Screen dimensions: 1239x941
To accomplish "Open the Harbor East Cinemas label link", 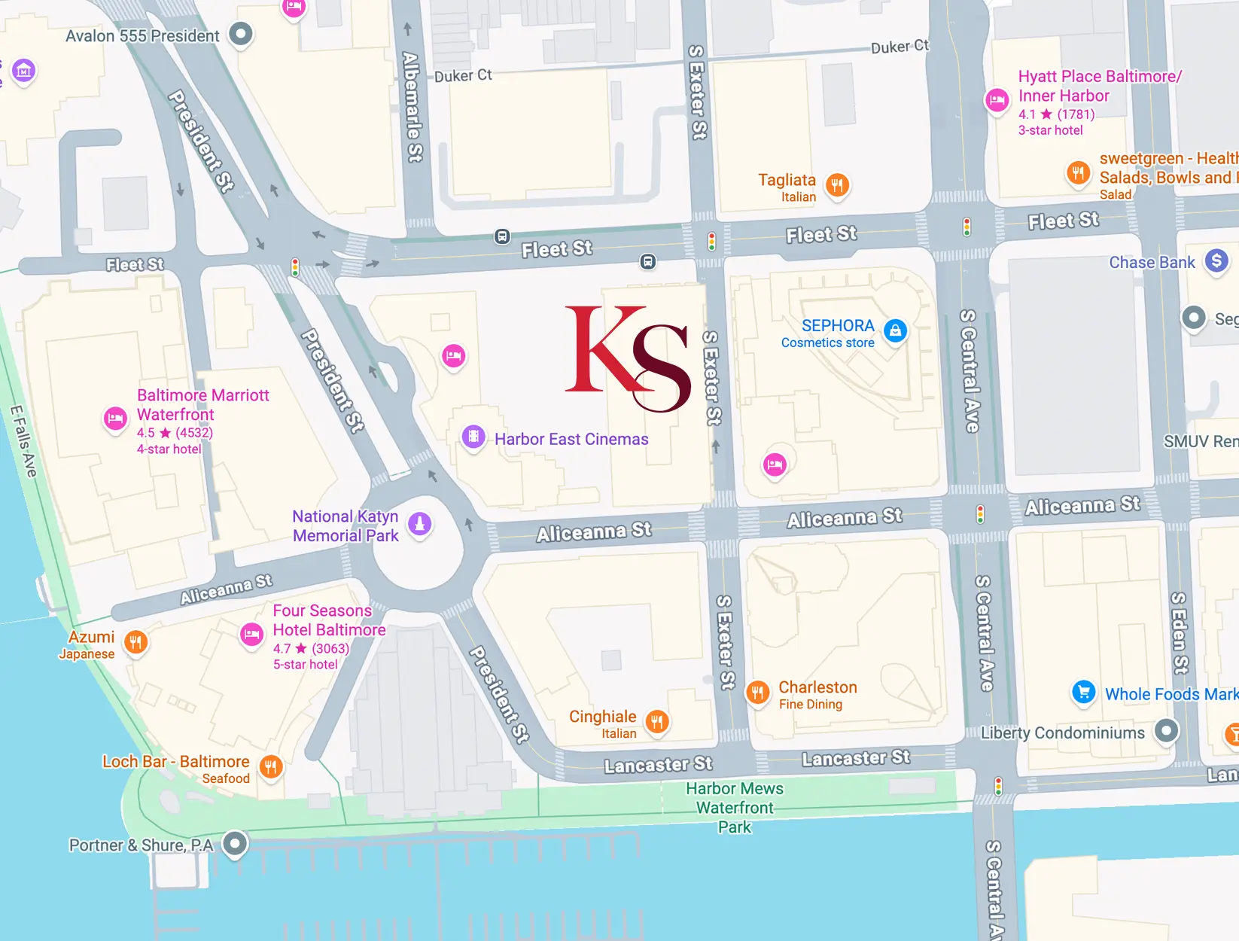I will pos(571,439).
